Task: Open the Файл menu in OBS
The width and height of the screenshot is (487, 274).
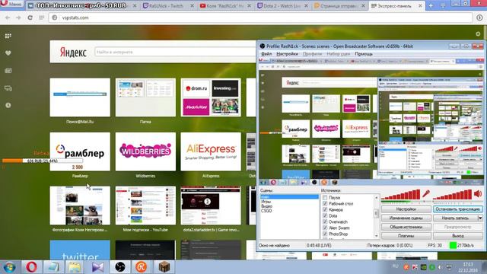Action: 266,54
